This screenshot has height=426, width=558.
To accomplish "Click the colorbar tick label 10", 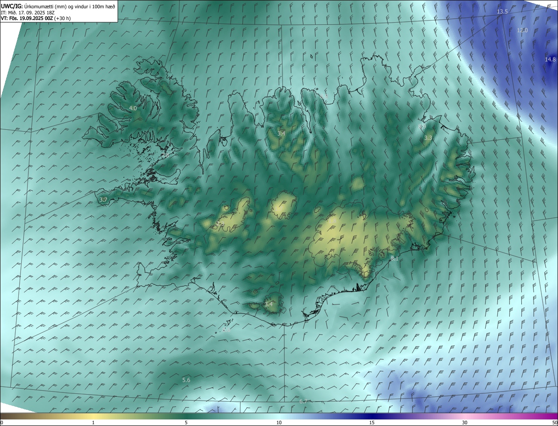I will pyautogui.click(x=279, y=423).
